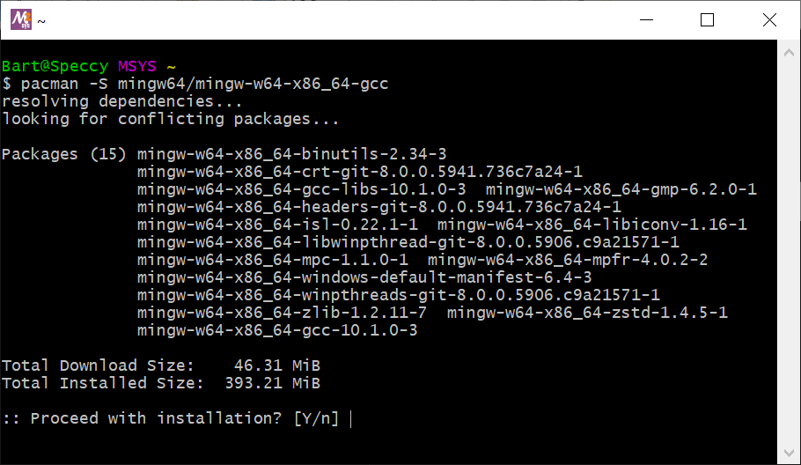Click the scrollbar down arrow
The image size is (801, 465).
click(x=789, y=453)
